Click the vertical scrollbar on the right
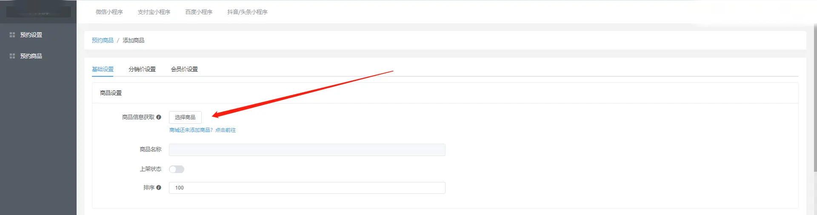Image resolution: width=817 pixels, height=215 pixels. point(815,98)
